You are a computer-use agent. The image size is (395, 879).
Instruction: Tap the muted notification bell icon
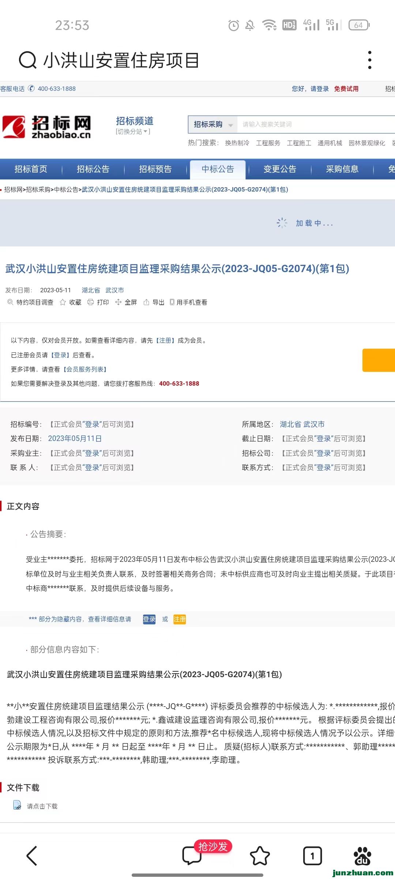click(x=250, y=25)
